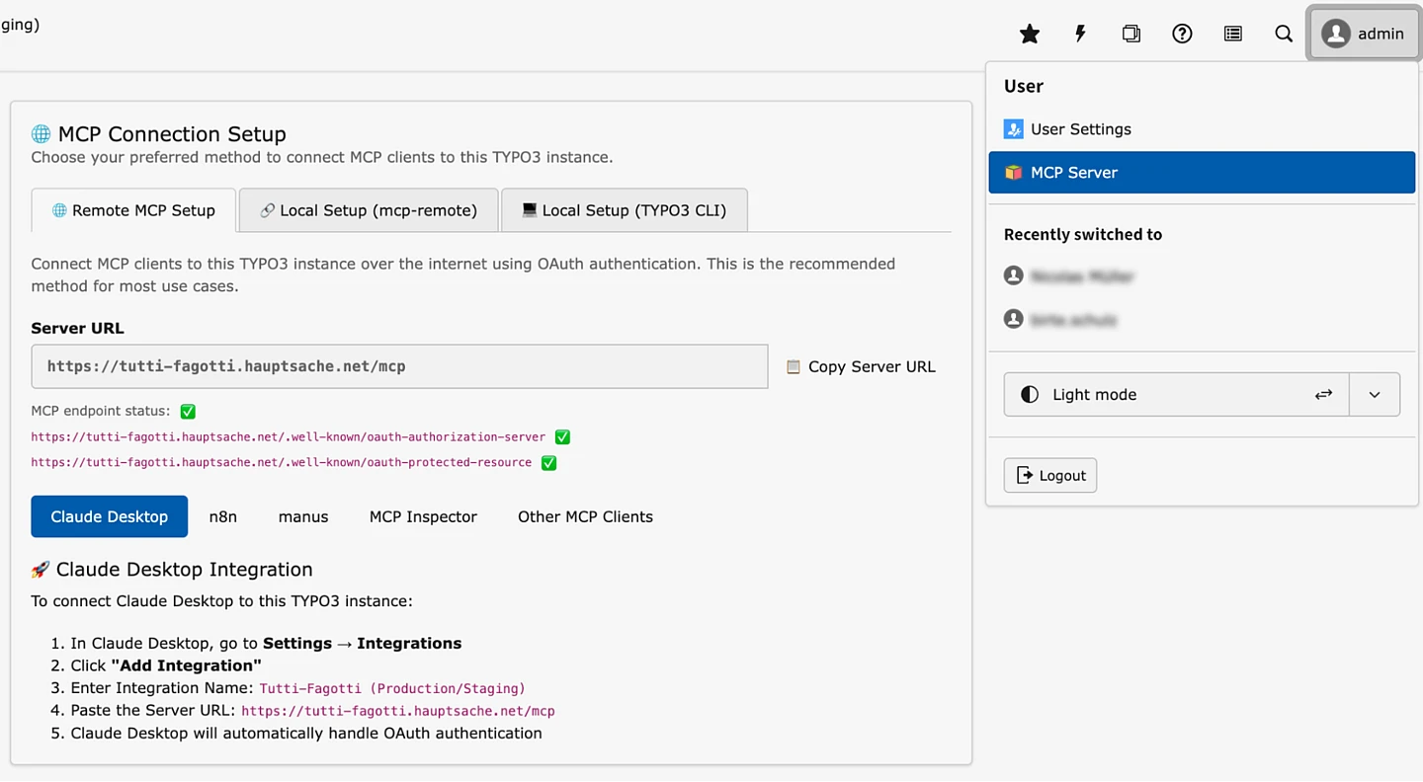Click the avatar icon beside Nicolas Müller

coord(1013,275)
